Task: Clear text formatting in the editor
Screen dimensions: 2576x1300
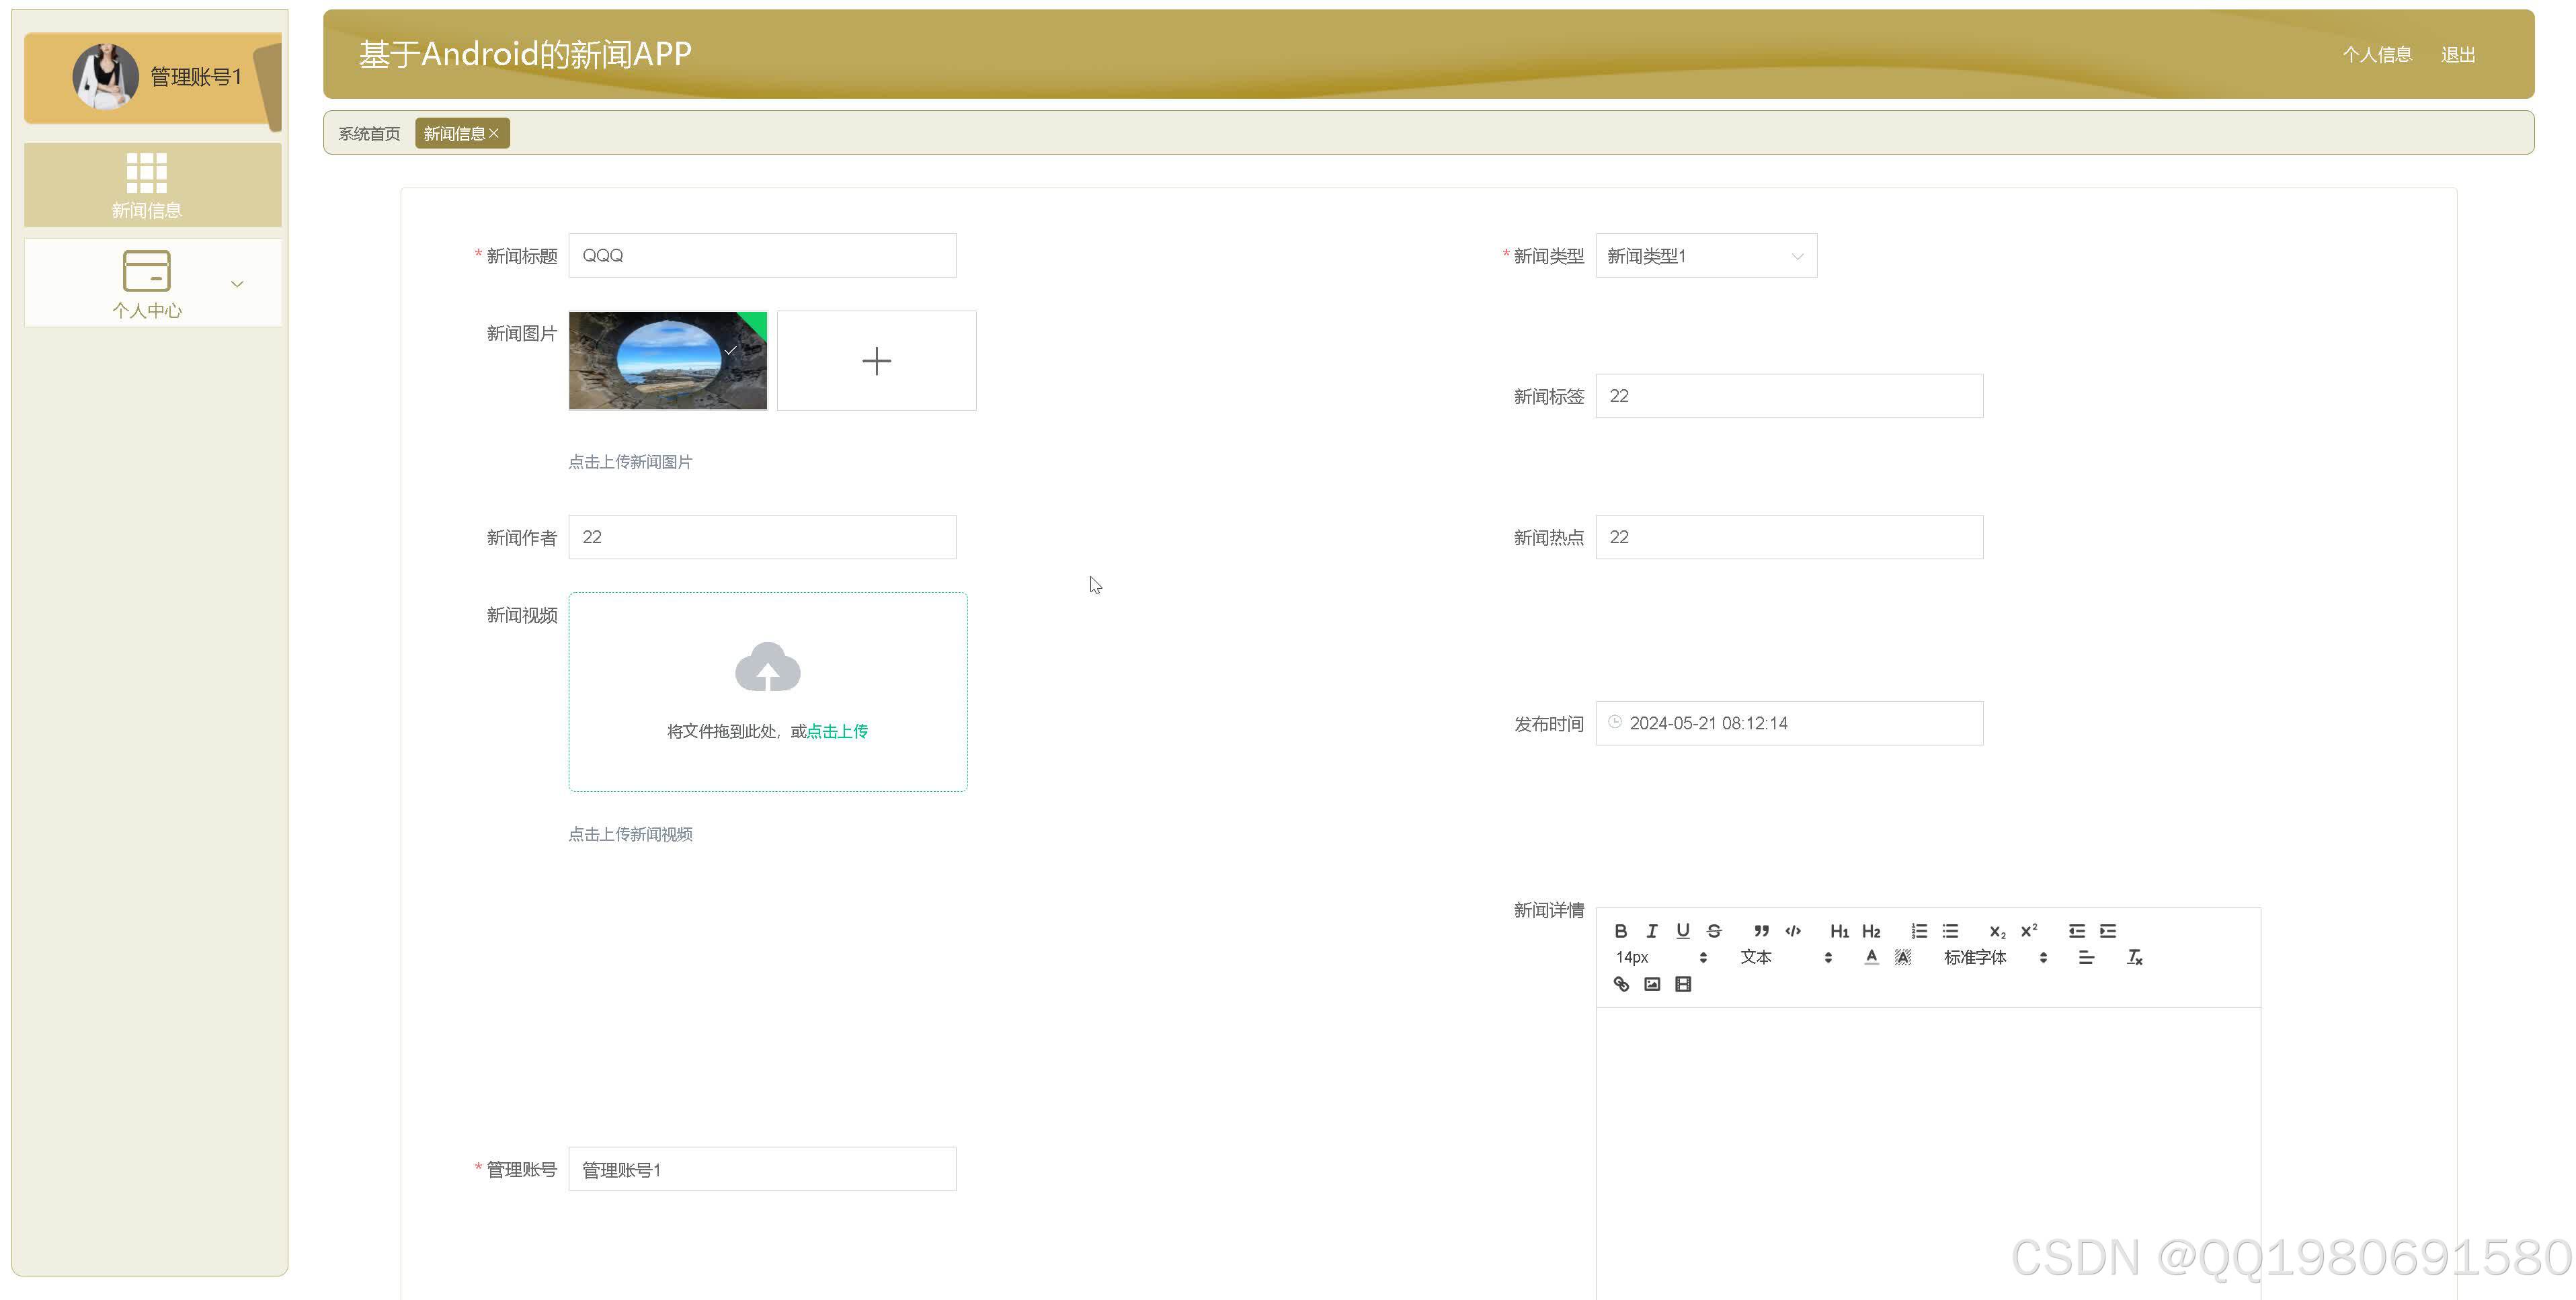Action: [2134, 958]
